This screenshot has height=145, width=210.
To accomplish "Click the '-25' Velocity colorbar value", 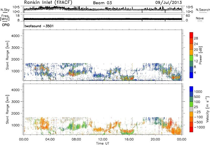I will 197,112.
